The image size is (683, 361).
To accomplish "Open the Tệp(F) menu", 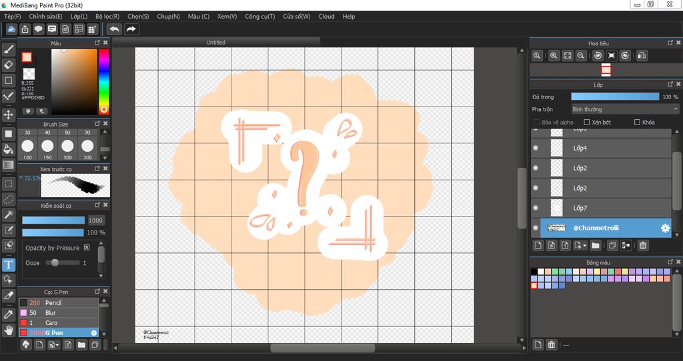I will 13,16.
